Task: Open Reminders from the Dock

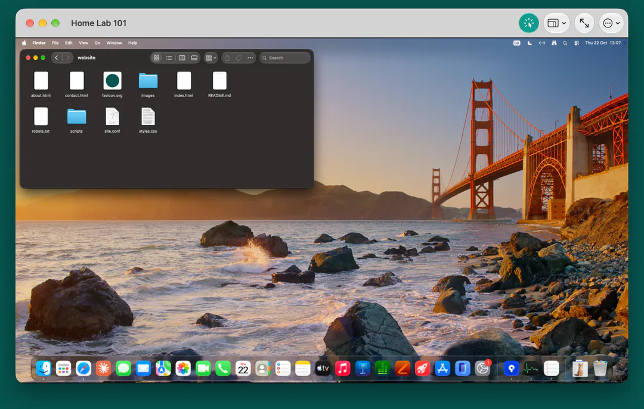Action: [x=283, y=369]
